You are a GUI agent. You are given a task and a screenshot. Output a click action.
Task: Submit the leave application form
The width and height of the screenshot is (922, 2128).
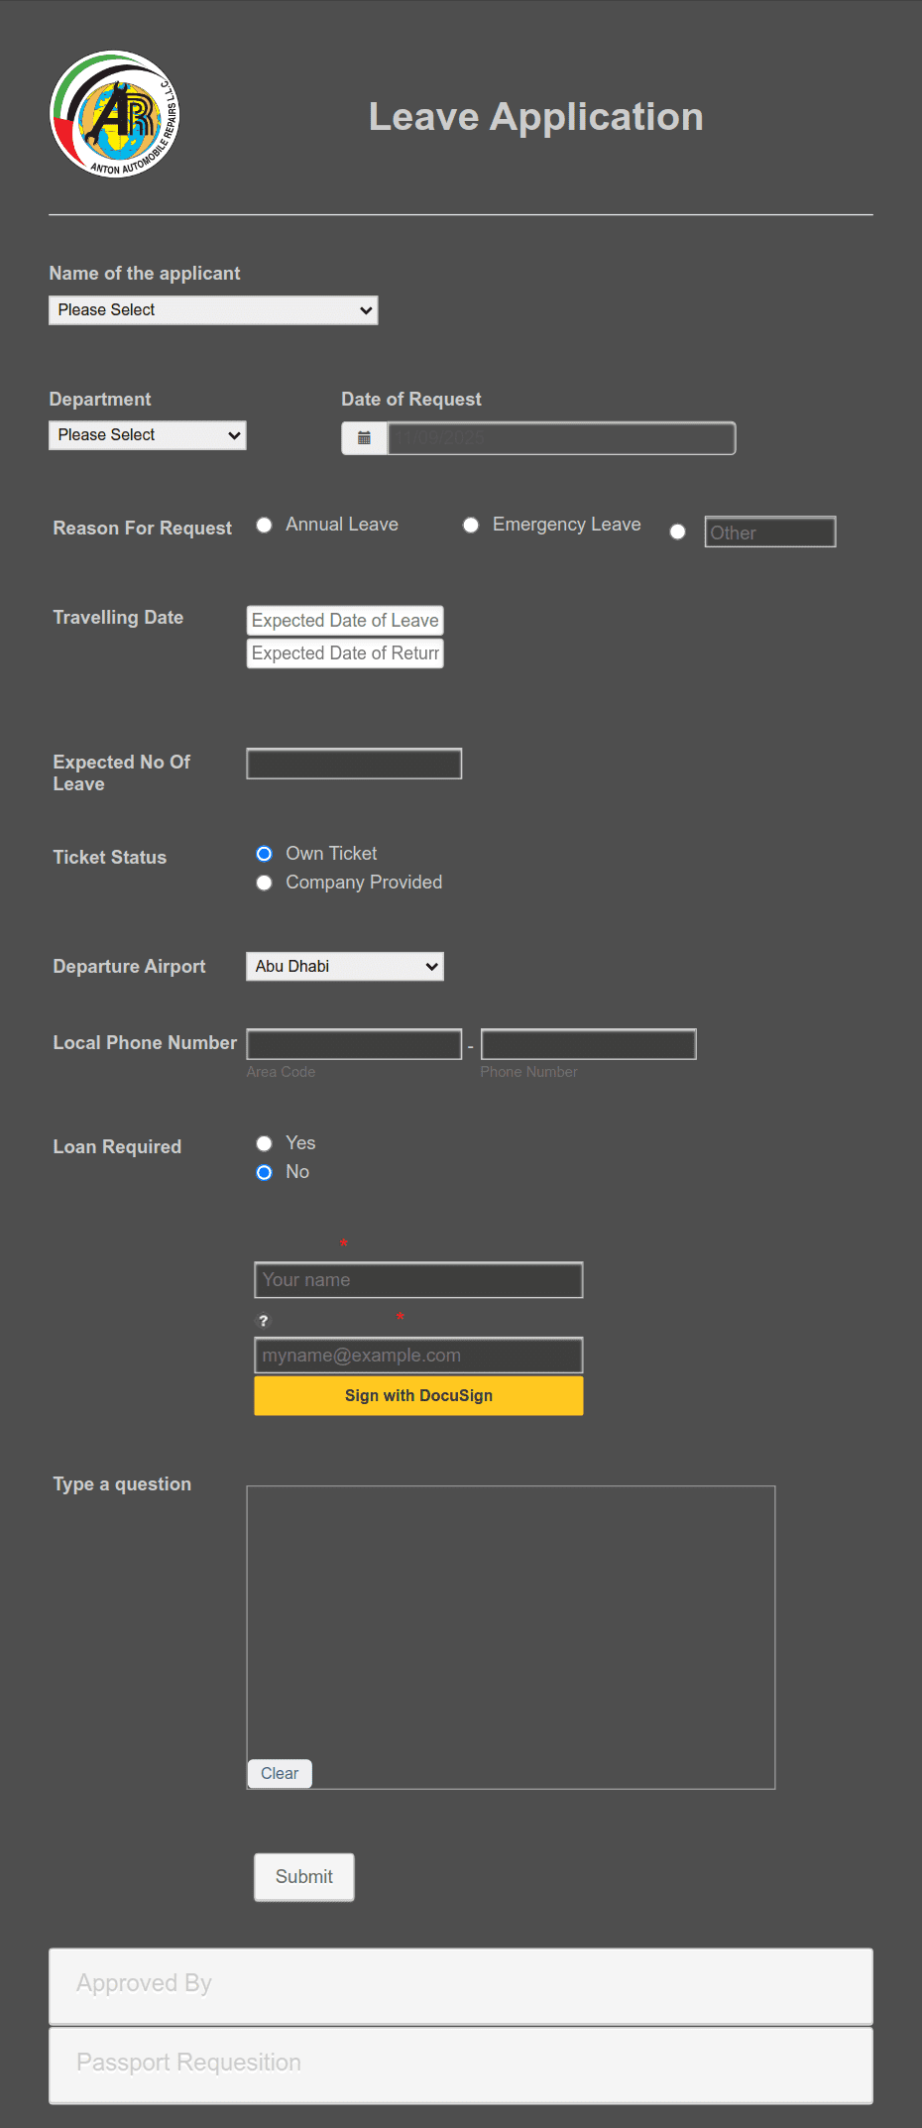304,1877
